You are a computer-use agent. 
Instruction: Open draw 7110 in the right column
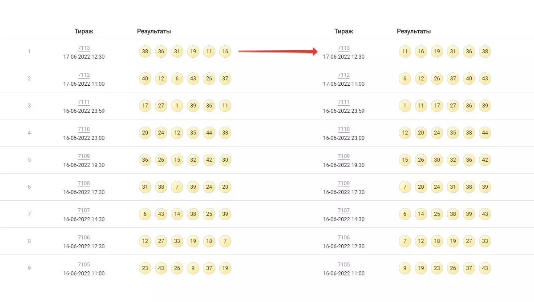coord(344,129)
